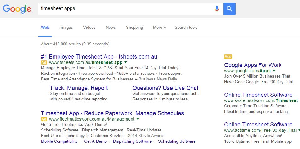Click www.tsheets.com.au/timesheet-app URL text
Viewport: 300px width, 149px height.
[86, 62]
